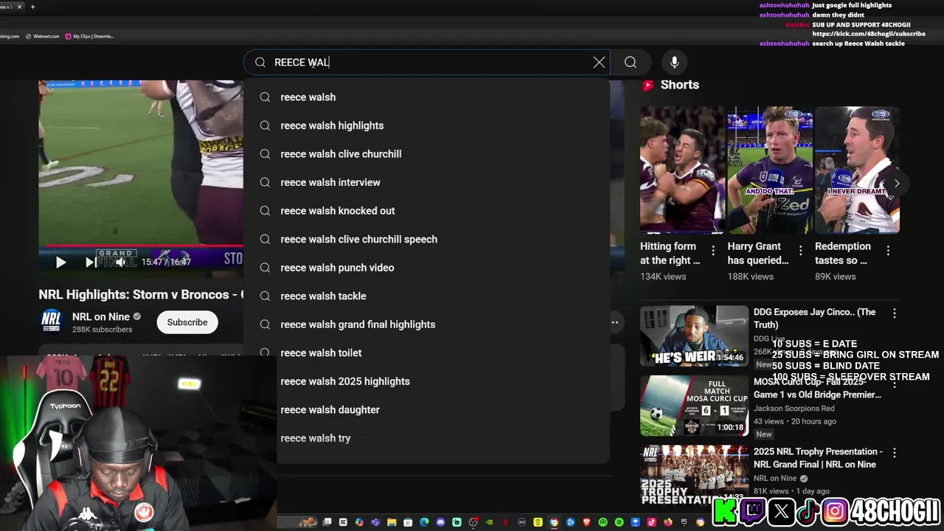The height and width of the screenshot is (531, 944).
Task: Open the NRL on Nine channel avatar
Action: point(52,322)
